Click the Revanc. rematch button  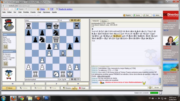click(68, 88)
